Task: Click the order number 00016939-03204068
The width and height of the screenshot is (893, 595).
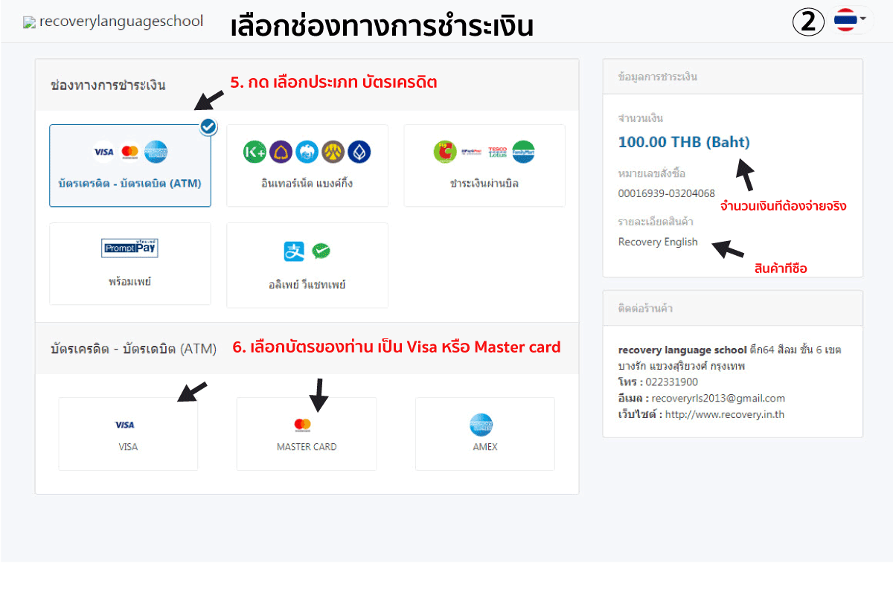Action: (x=667, y=193)
